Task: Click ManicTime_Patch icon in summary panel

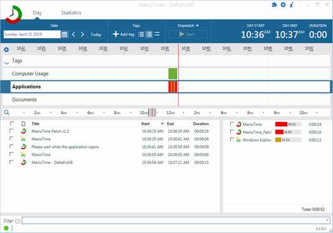Action: coord(238,132)
